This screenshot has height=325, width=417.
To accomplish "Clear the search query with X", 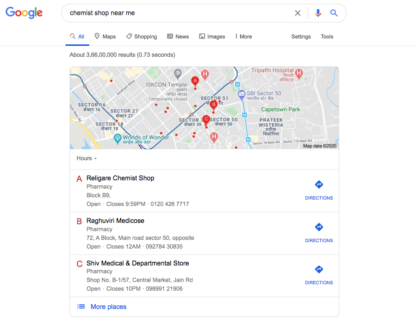I will coord(298,13).
